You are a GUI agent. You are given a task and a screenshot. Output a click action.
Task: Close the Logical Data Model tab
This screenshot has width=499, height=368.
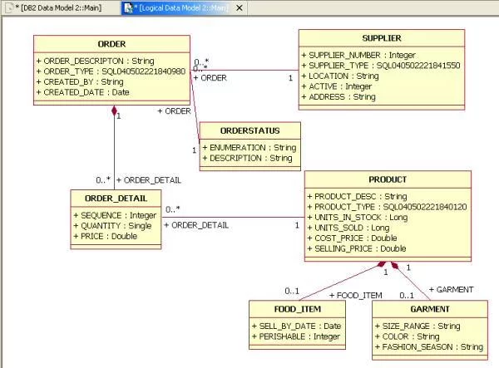[240, 7]
